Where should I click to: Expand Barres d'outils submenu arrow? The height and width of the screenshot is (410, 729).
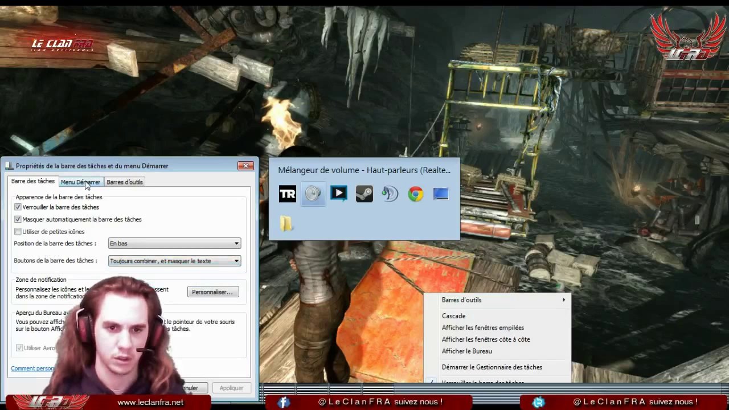(564, 300)
